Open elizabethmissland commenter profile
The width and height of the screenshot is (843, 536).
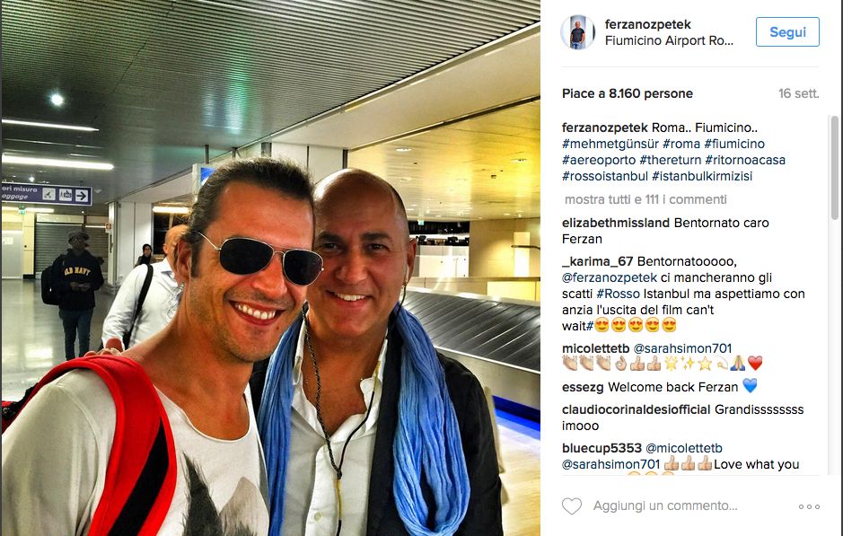click(616, 223)
